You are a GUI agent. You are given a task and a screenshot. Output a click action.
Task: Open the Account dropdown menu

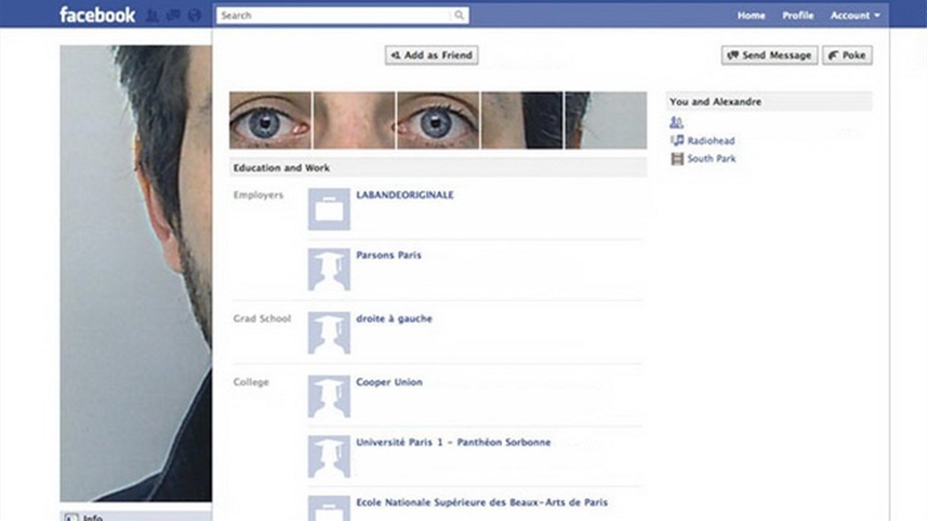855,15
